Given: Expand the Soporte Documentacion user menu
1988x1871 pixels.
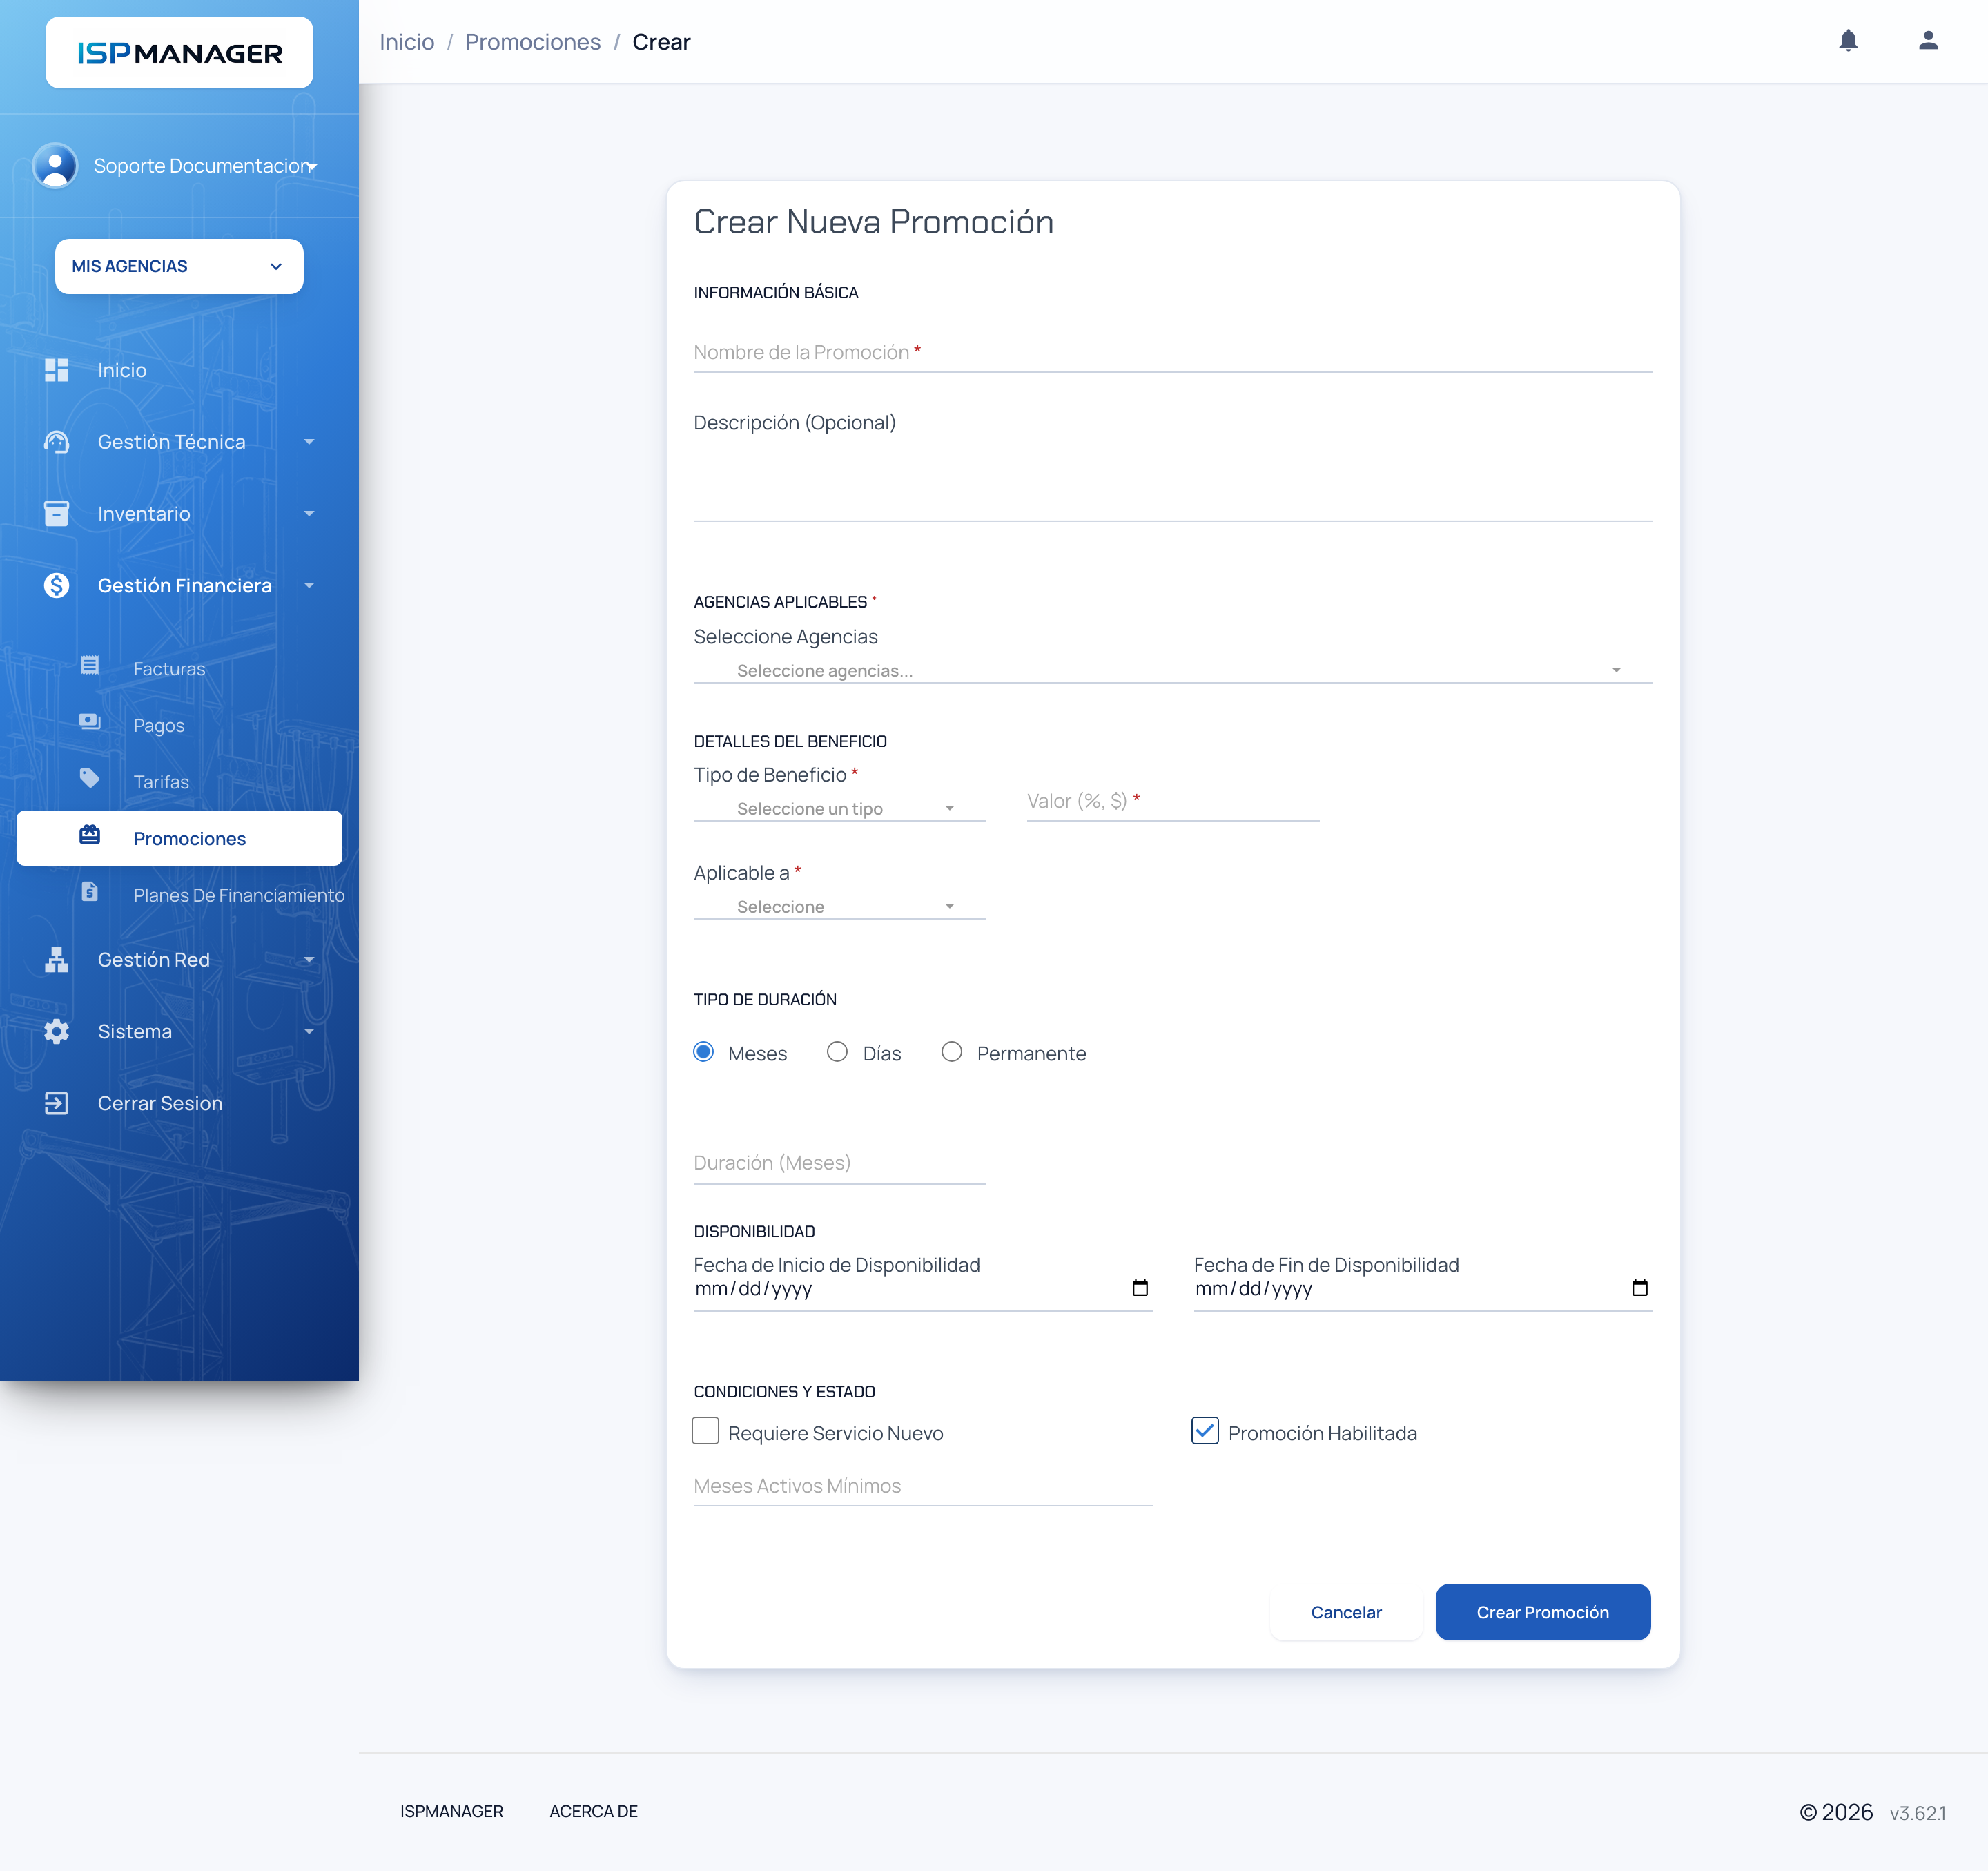Looking at the screenshot, I should pyautogui.click(x=312, y=167).
